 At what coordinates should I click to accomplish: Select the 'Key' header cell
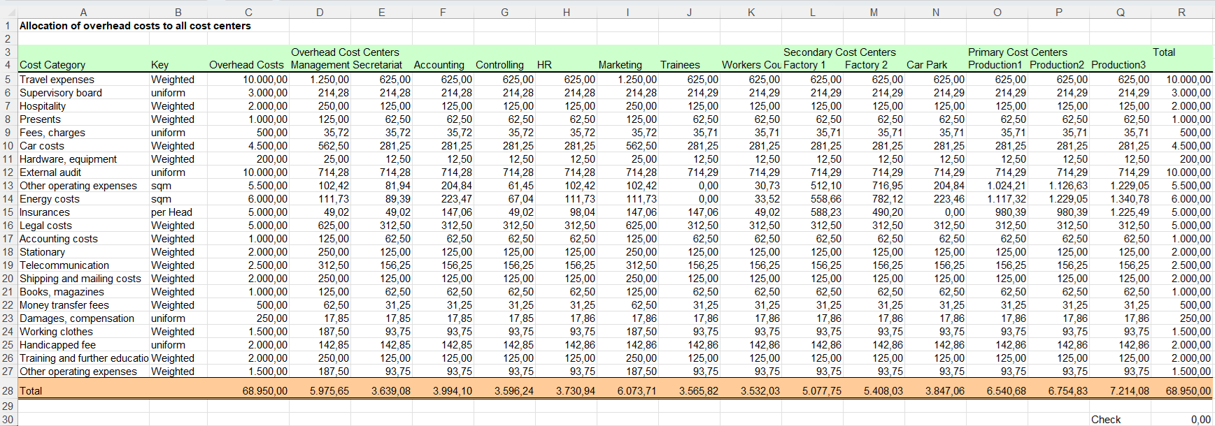159,65
